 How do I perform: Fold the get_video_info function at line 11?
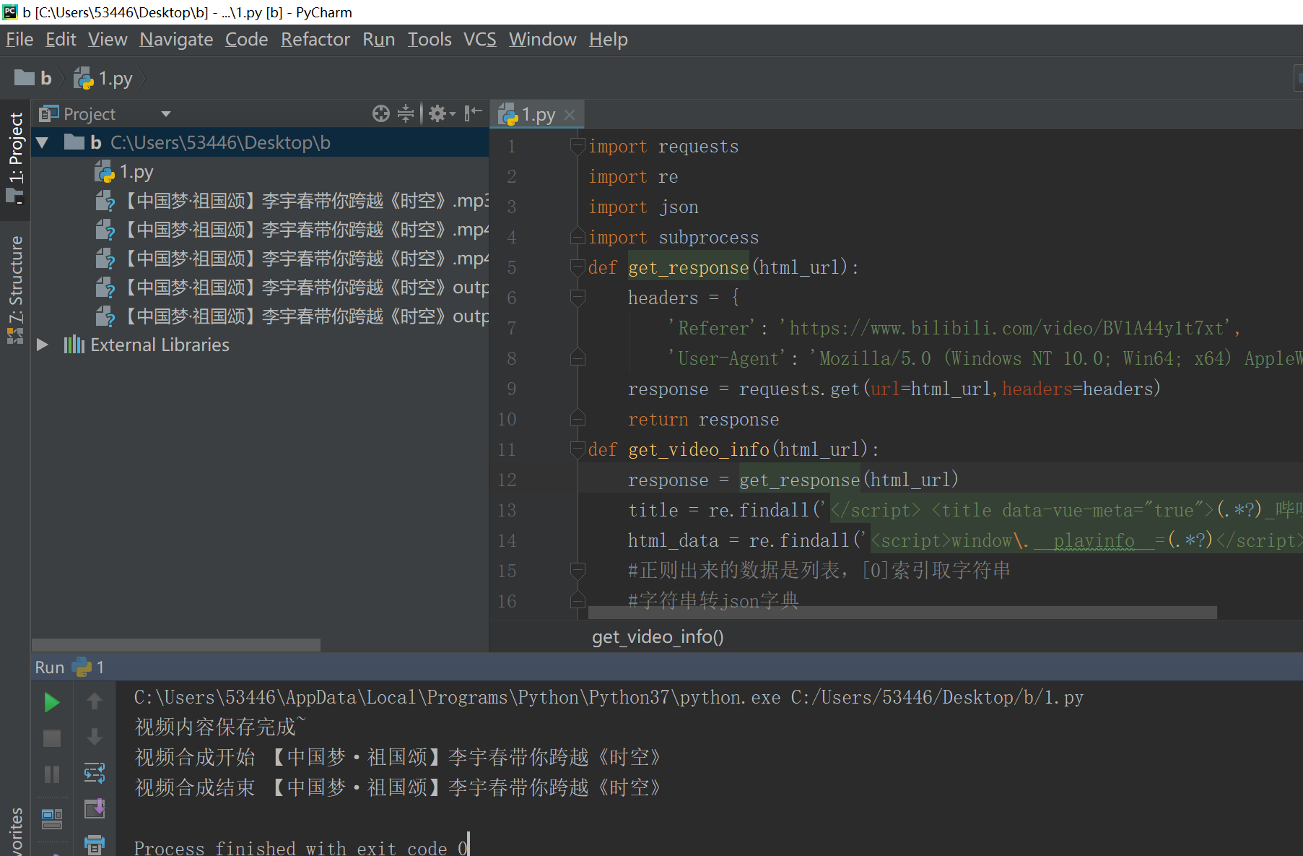coord(578,449)
